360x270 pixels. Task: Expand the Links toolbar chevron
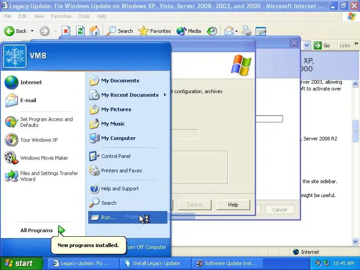click(356, 44)
